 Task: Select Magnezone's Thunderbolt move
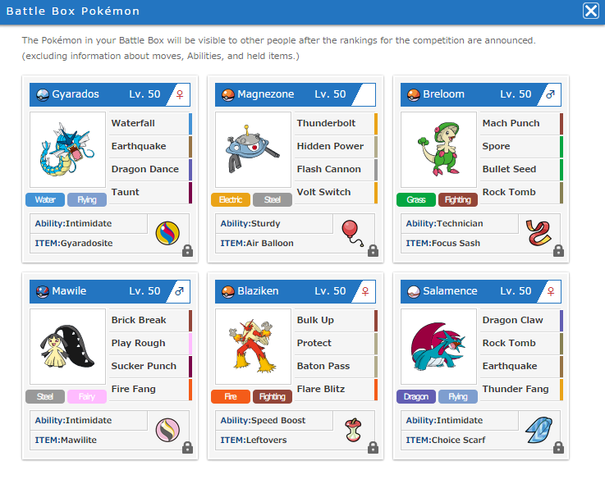click(336, 123)
